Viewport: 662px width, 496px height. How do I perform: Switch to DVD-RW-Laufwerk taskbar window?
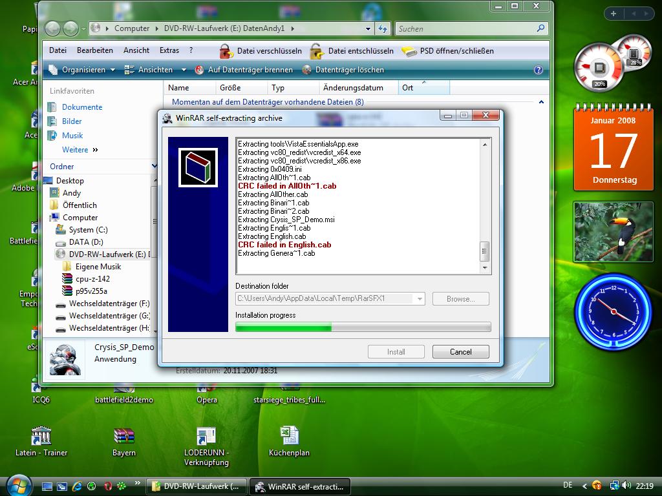(197, 486)
